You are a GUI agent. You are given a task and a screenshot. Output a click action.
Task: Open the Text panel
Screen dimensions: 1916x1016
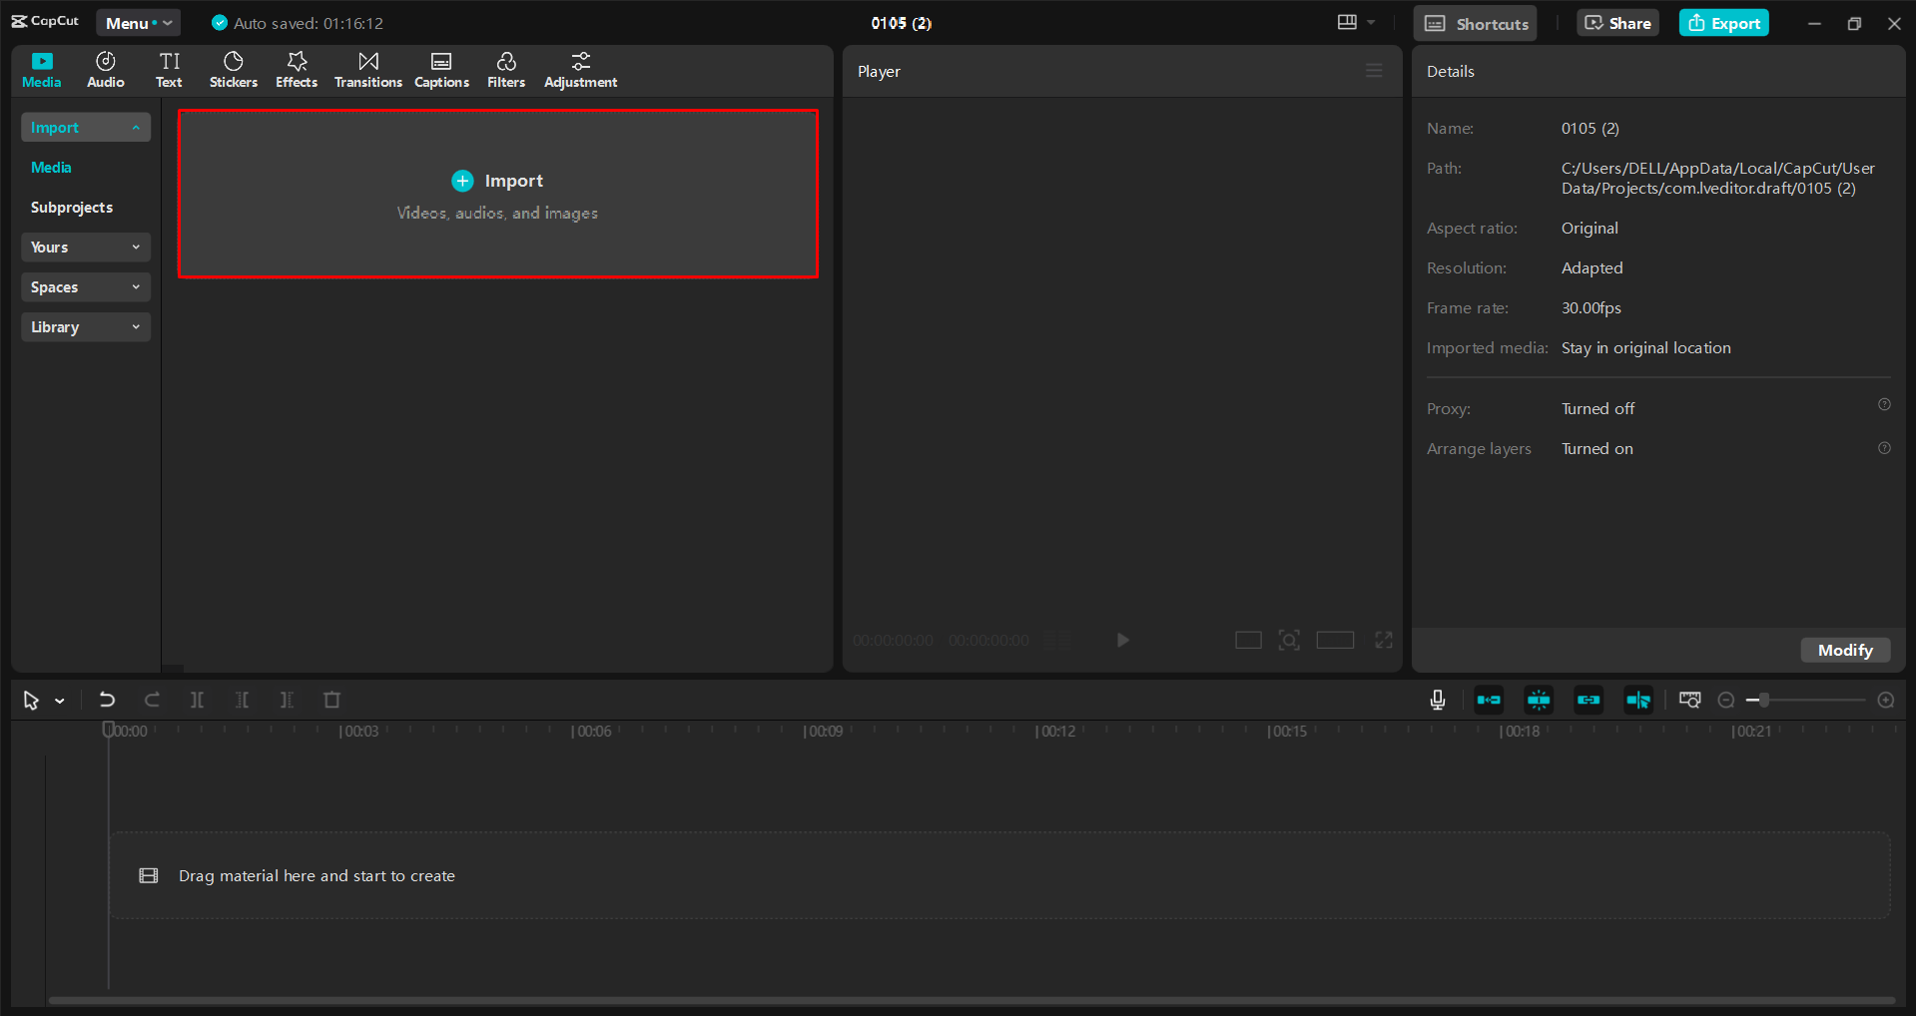(x=169, y=70)
